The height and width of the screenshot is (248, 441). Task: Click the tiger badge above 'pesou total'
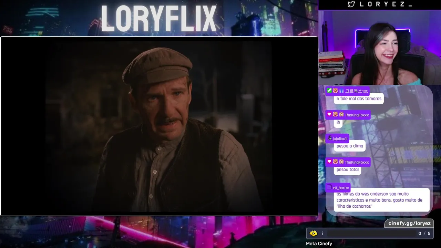tap(335, 162)
